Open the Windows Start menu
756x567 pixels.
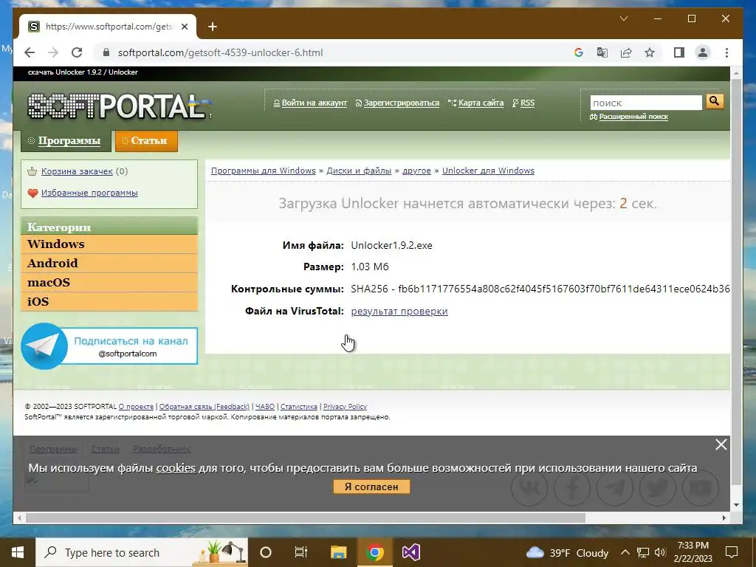click(18, 552)
